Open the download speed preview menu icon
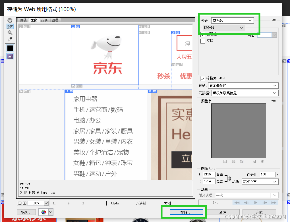The width and height of the screenshot is (290, 222). 53,193
